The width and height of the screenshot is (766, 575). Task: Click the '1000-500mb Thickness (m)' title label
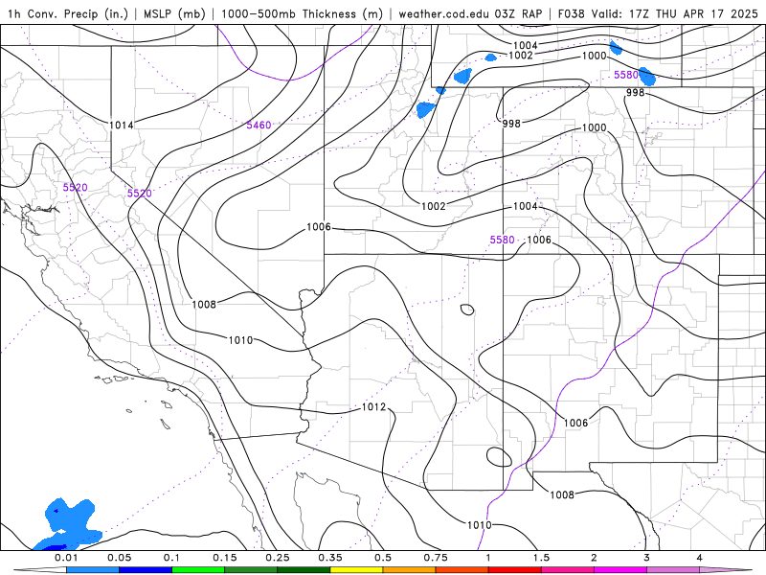302,13
